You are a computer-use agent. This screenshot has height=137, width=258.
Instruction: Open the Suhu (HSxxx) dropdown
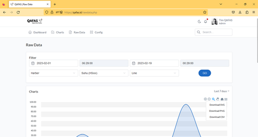pos(104,73)
